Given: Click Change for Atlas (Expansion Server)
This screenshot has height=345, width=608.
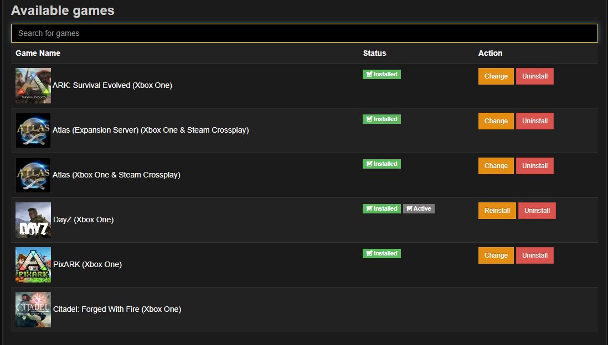Looking at the screenshot, I should (496, 121).
